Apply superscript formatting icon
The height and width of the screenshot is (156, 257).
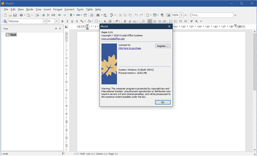(x=191, y=21)
